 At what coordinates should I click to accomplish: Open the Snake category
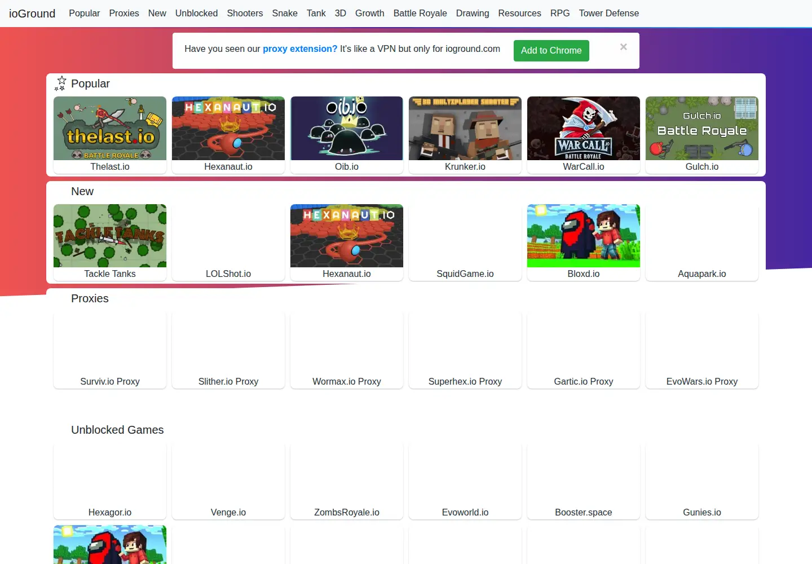coord(285,13)
